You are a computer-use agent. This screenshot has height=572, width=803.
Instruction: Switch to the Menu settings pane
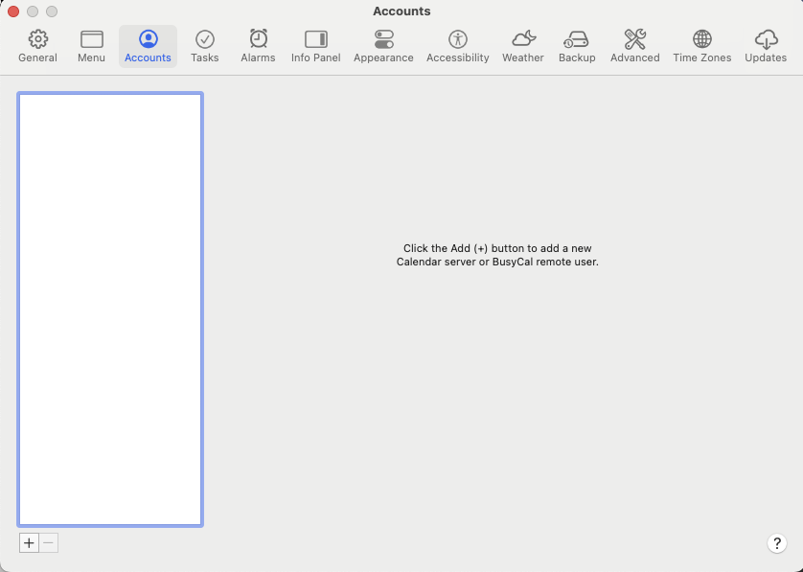(x=91, y=46)
